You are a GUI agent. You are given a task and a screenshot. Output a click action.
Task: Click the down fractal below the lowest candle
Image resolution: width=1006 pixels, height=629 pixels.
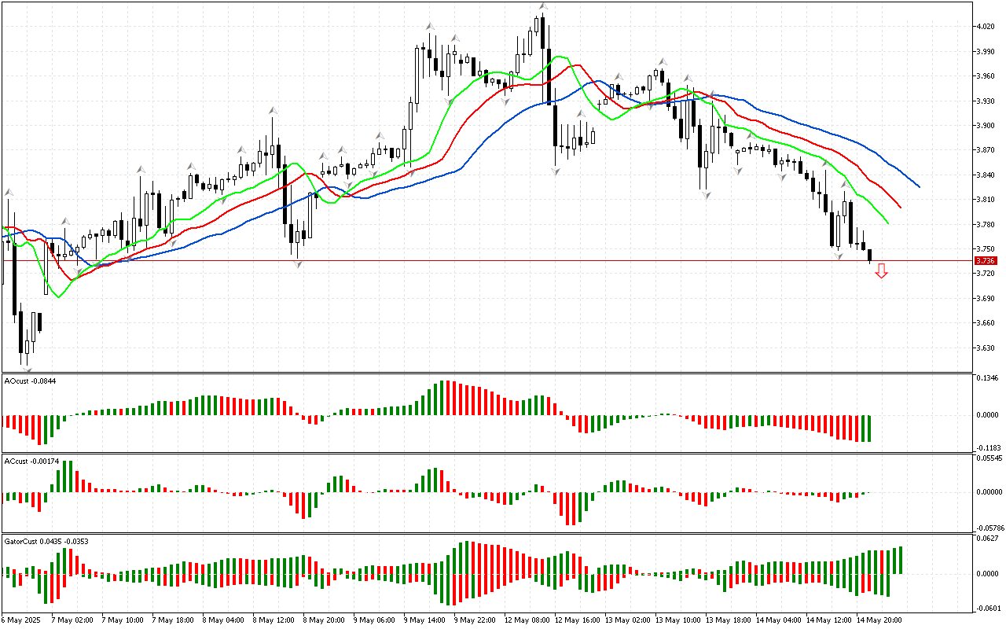[27, 370]
